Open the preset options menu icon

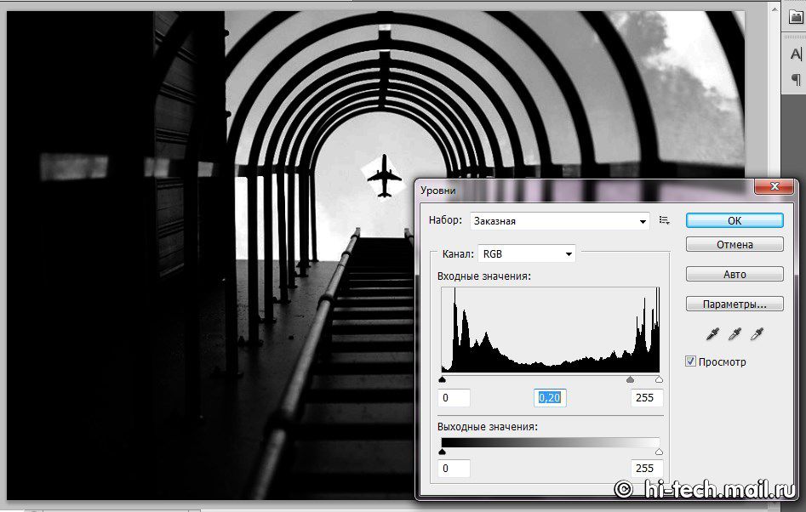pos(664,220)
